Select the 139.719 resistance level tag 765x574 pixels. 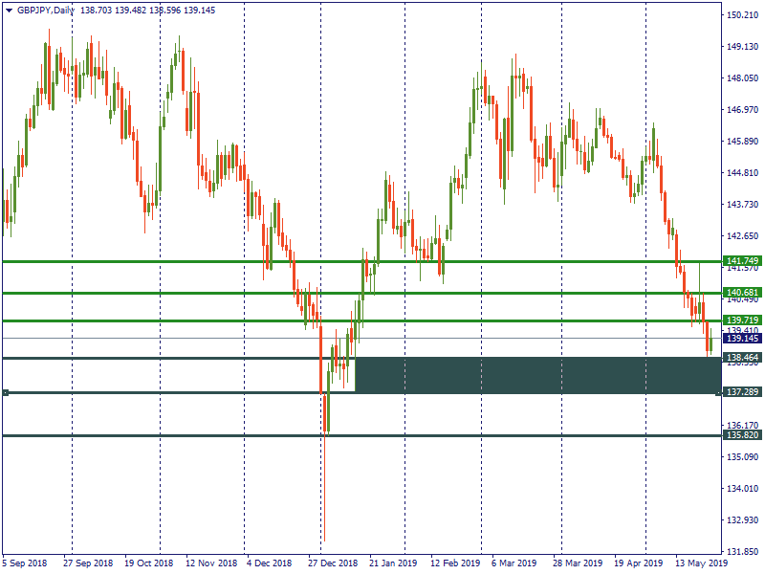pyautogui.click(x=742, y=320)
